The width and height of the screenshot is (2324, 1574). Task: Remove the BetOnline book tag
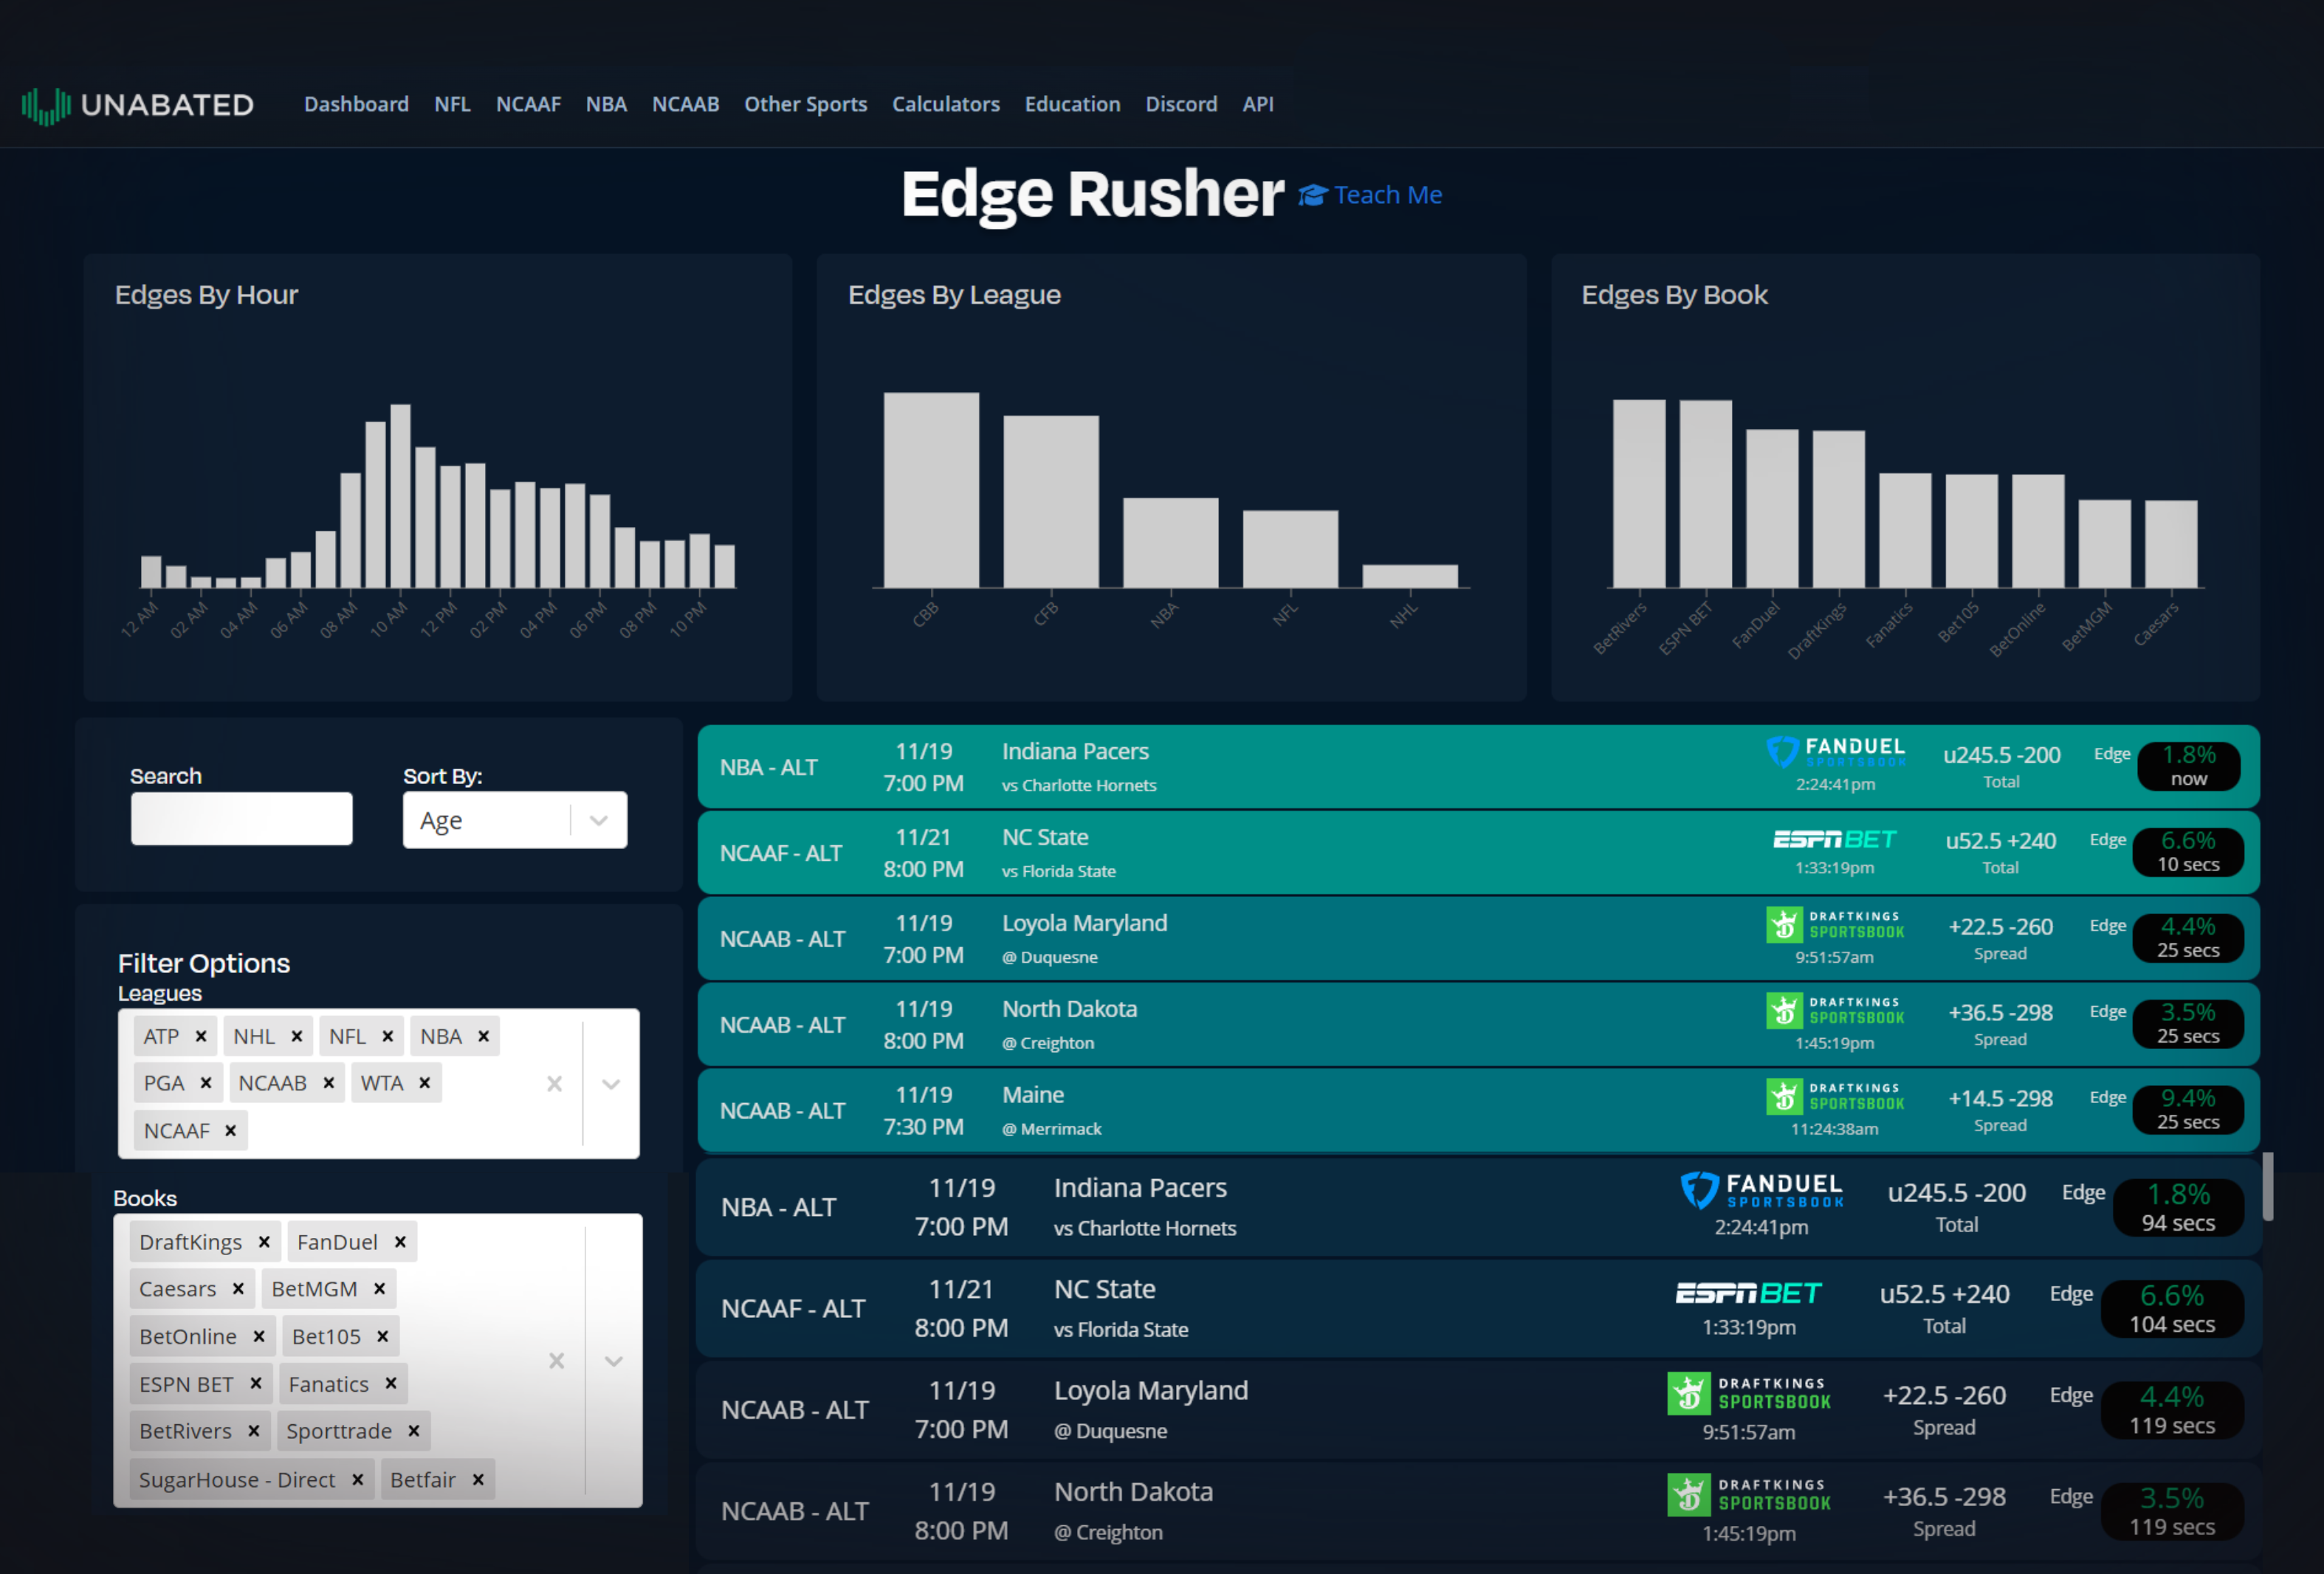tap(259, 1336)
